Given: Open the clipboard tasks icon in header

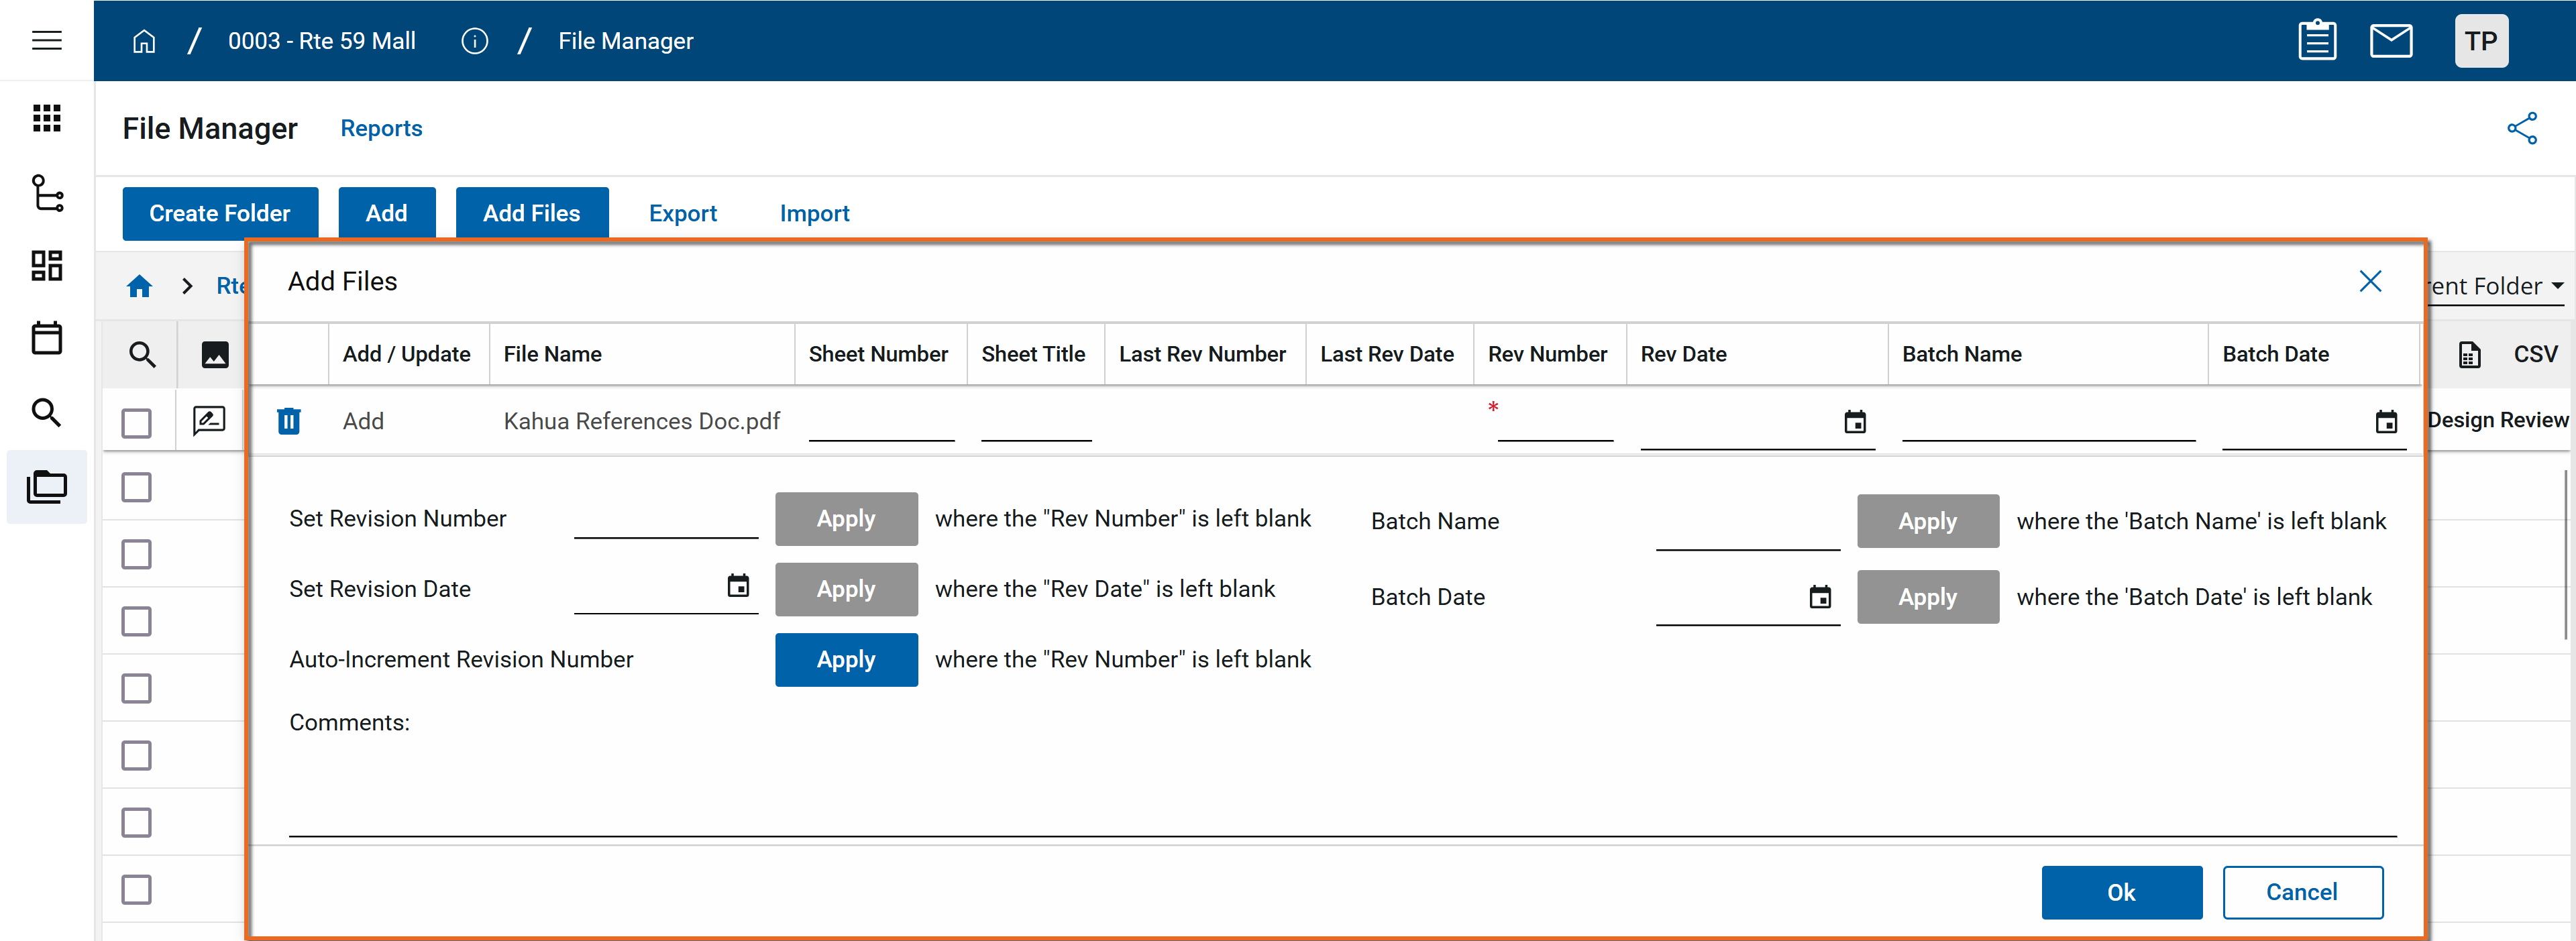Looking at the screenshot, I should pyautogui.click(x=2316, y=41).
